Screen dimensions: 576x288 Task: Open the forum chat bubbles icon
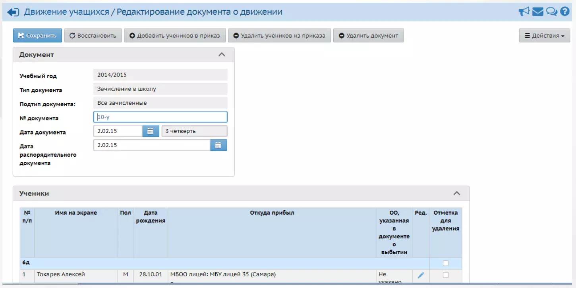[x=551, y=12]
